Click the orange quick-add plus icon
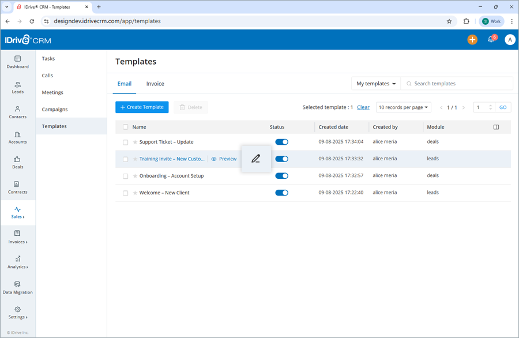 click(472, 39)
